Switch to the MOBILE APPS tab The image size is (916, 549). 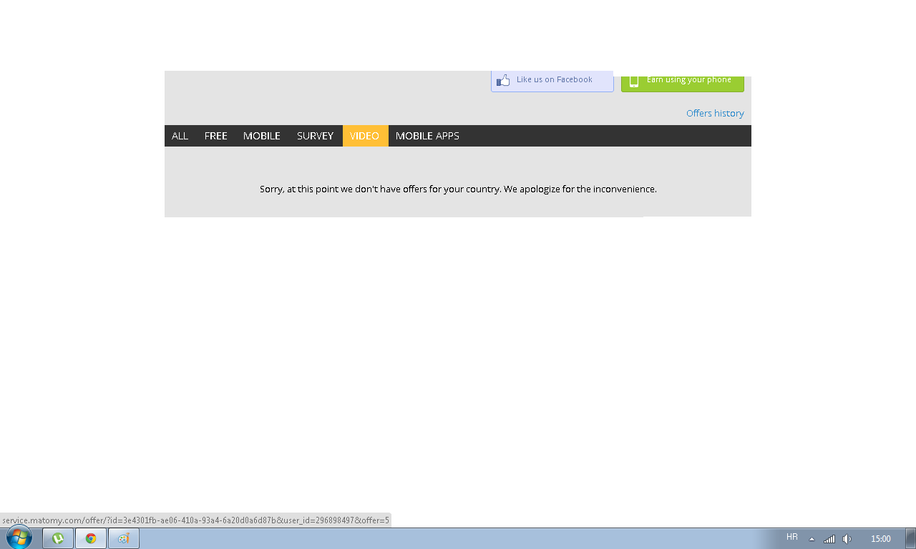[x=427, y=136]
